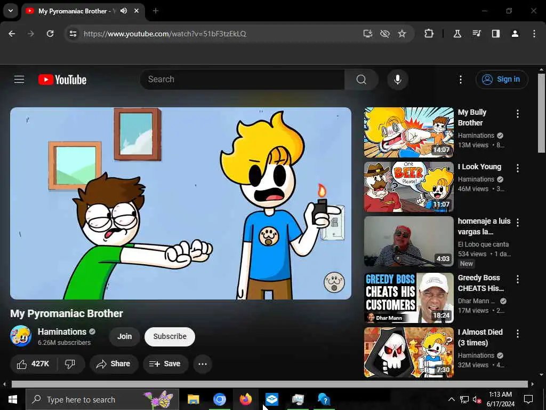
Task: Open media controls icon in toolbar
Action: [476, 34]
